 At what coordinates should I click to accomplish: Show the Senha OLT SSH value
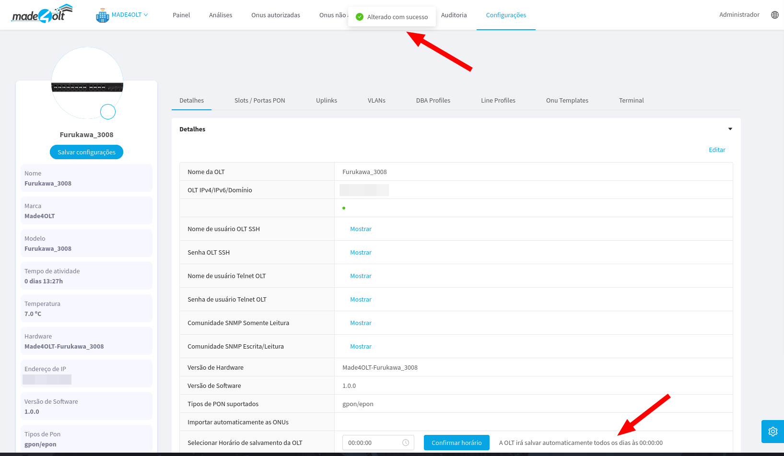pos(361,253)
